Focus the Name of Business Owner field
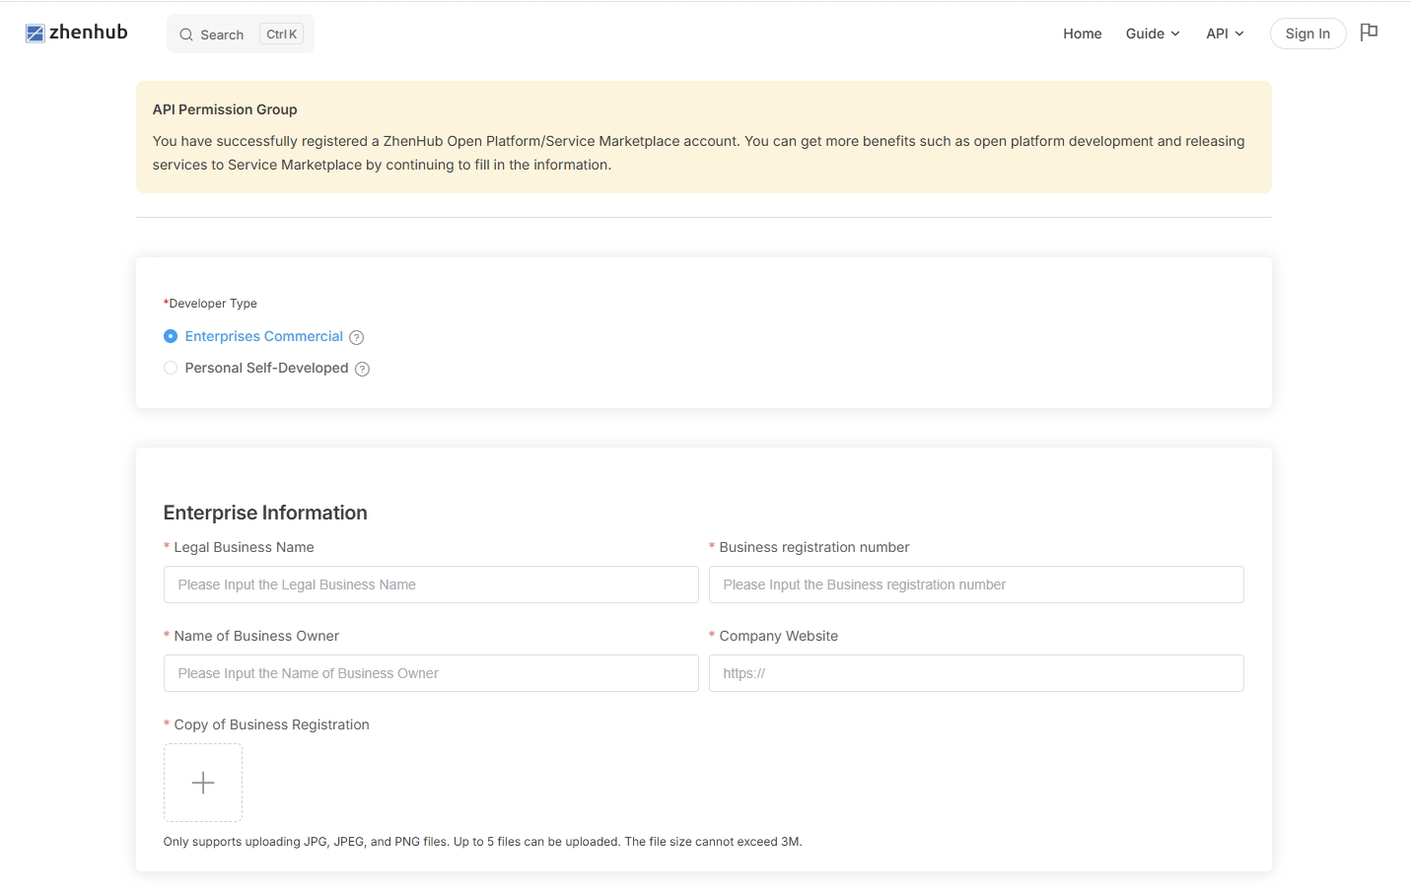Screen dimensions: 1411x895 (x=431, y=673)
